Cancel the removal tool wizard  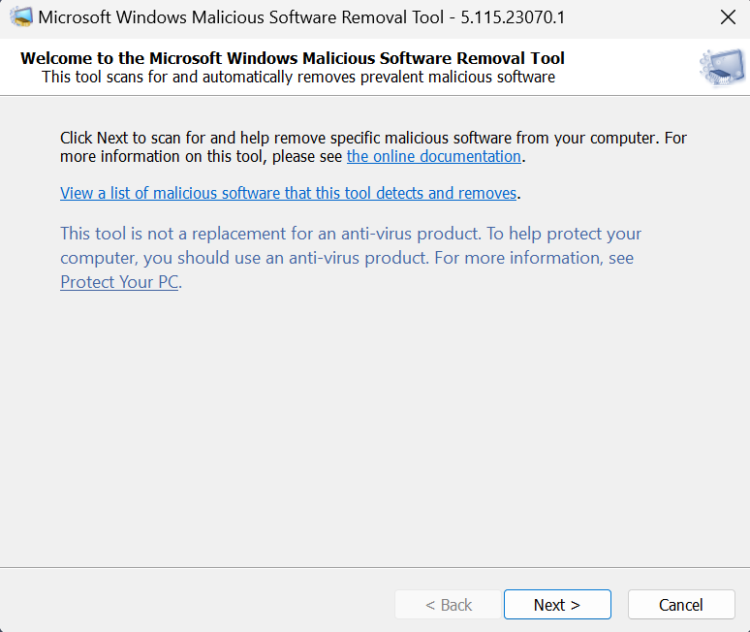[x=680, y=605]
